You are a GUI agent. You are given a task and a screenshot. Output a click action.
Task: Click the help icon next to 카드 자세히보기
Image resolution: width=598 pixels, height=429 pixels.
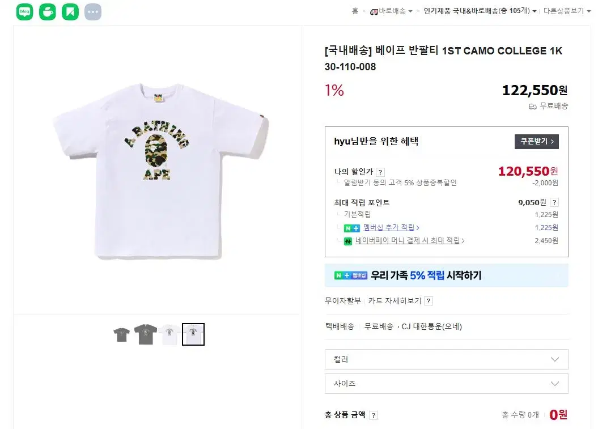tap(429, 301)
